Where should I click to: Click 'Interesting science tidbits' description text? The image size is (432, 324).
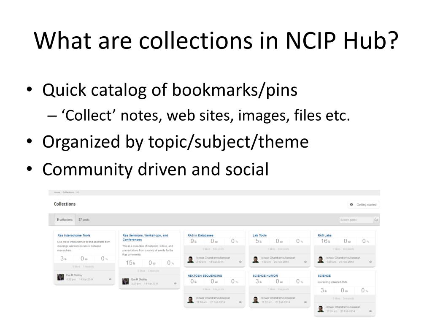(x=332, y=282)
